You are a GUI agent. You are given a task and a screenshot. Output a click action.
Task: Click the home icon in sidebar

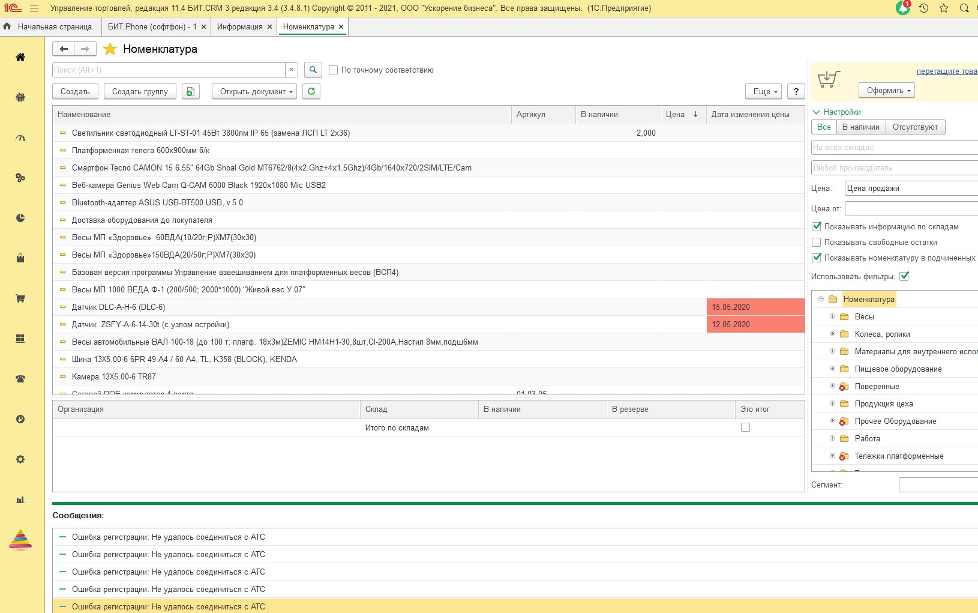(20, 57)
